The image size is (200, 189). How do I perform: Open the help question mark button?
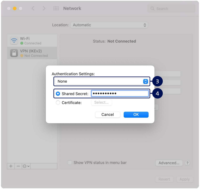187,163
